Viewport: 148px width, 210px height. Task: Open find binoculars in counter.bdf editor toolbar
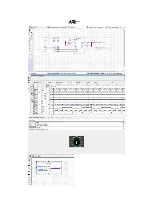pyautogui.click(x=29, y=48)
